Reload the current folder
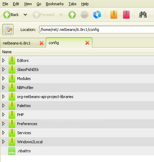154x162 pixels. (x=97, y=15)
